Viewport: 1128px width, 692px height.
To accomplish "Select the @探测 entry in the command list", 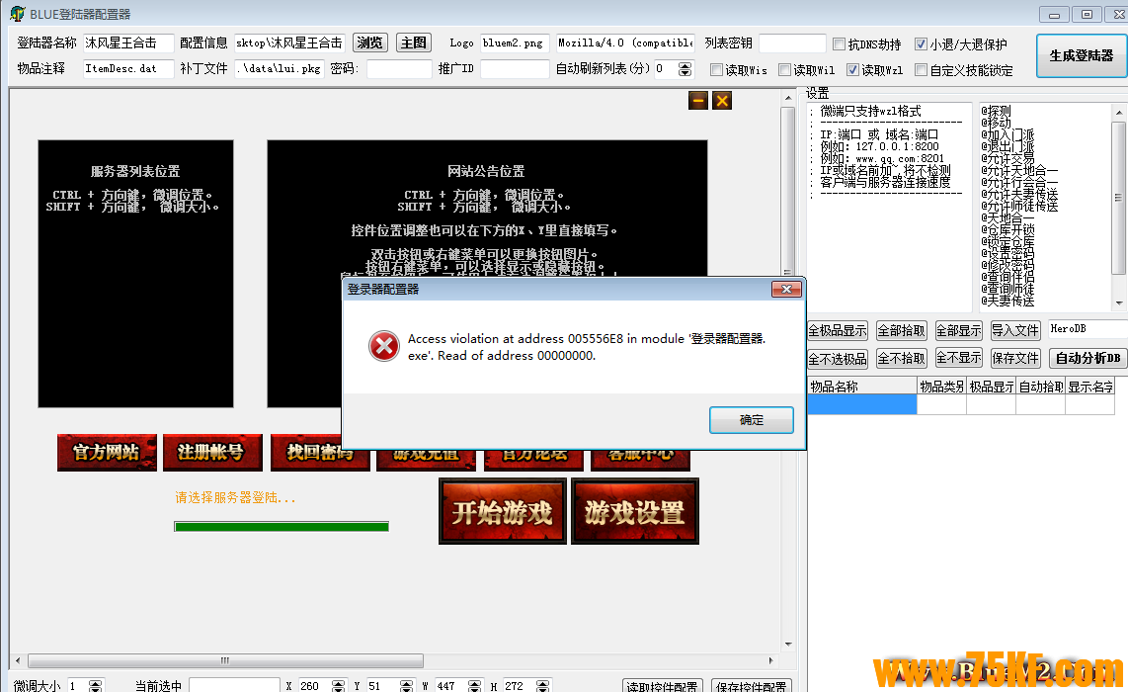I will (x=997, y=111).
